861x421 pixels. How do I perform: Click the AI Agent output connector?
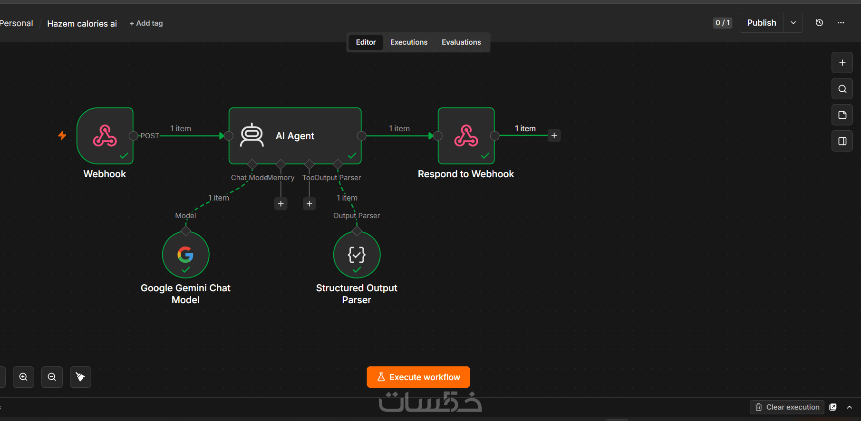click(x=362, y=136)
